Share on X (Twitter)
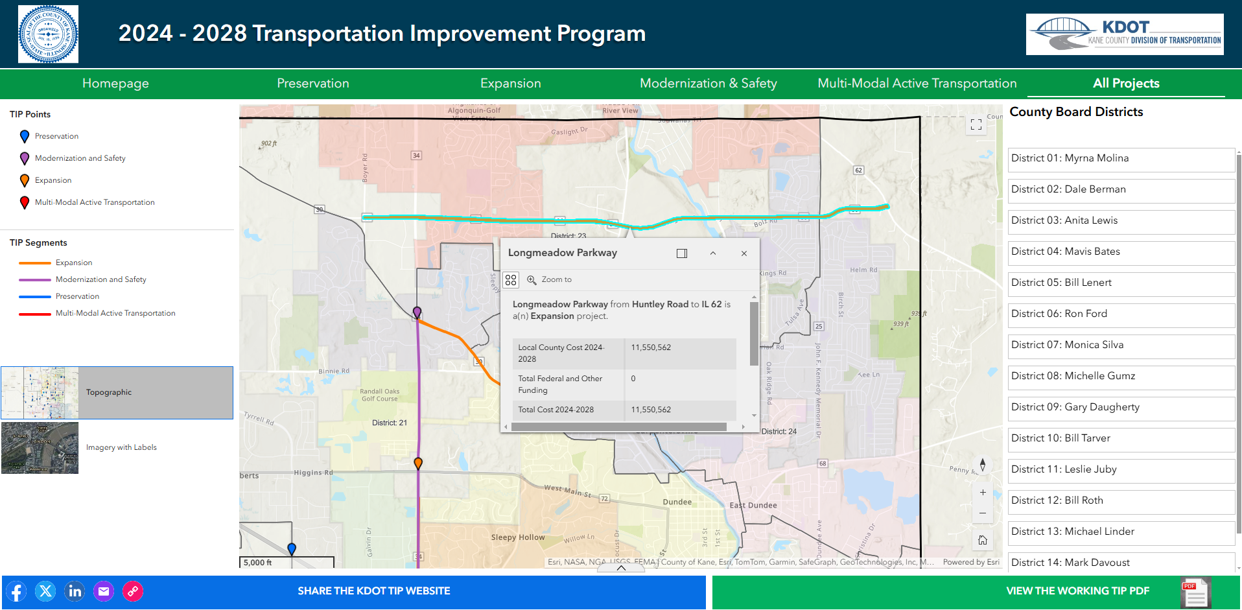Image resolution: width=1242 pixels, height=610 pixels. click(45, 591)
